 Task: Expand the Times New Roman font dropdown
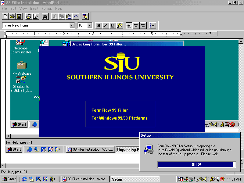72,26
